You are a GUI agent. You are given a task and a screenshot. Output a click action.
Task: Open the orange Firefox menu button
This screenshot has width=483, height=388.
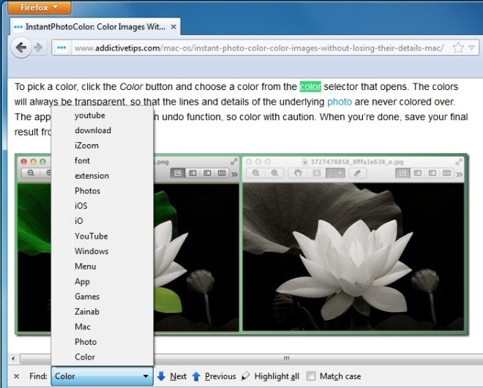(x=39, y=7)
